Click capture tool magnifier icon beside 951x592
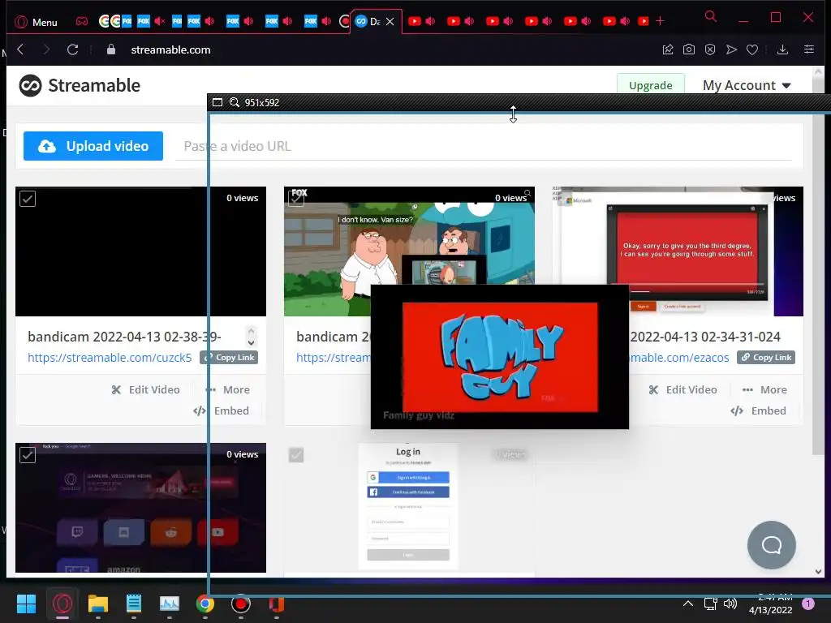Image resolution: width=831 pixels, height=623 pixels. pyautogui.click(x=235, y=102)
